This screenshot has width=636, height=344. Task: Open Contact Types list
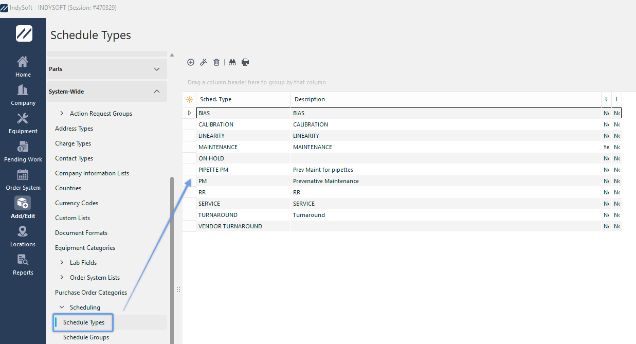(74, 158)
